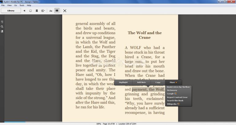Open the View menu

pyautogui.click(x=9, y=5)
